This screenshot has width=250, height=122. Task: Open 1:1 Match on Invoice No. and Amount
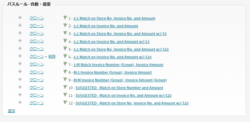coord(106,26)
